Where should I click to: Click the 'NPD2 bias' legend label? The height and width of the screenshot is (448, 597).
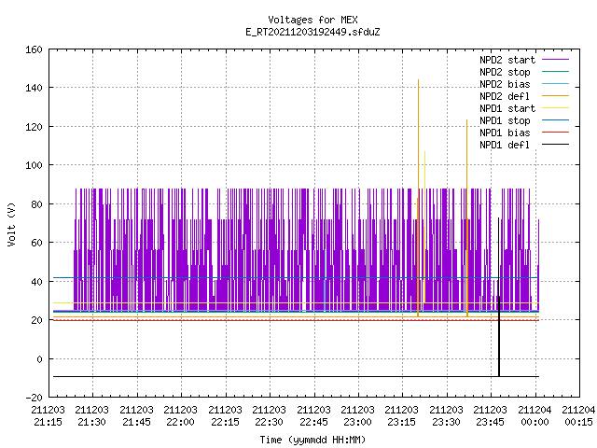point(505,84)
